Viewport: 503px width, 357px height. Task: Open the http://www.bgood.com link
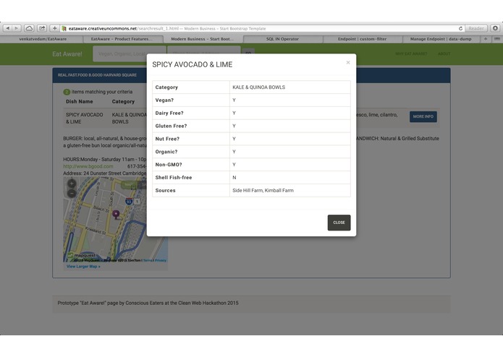click(88, 166)
